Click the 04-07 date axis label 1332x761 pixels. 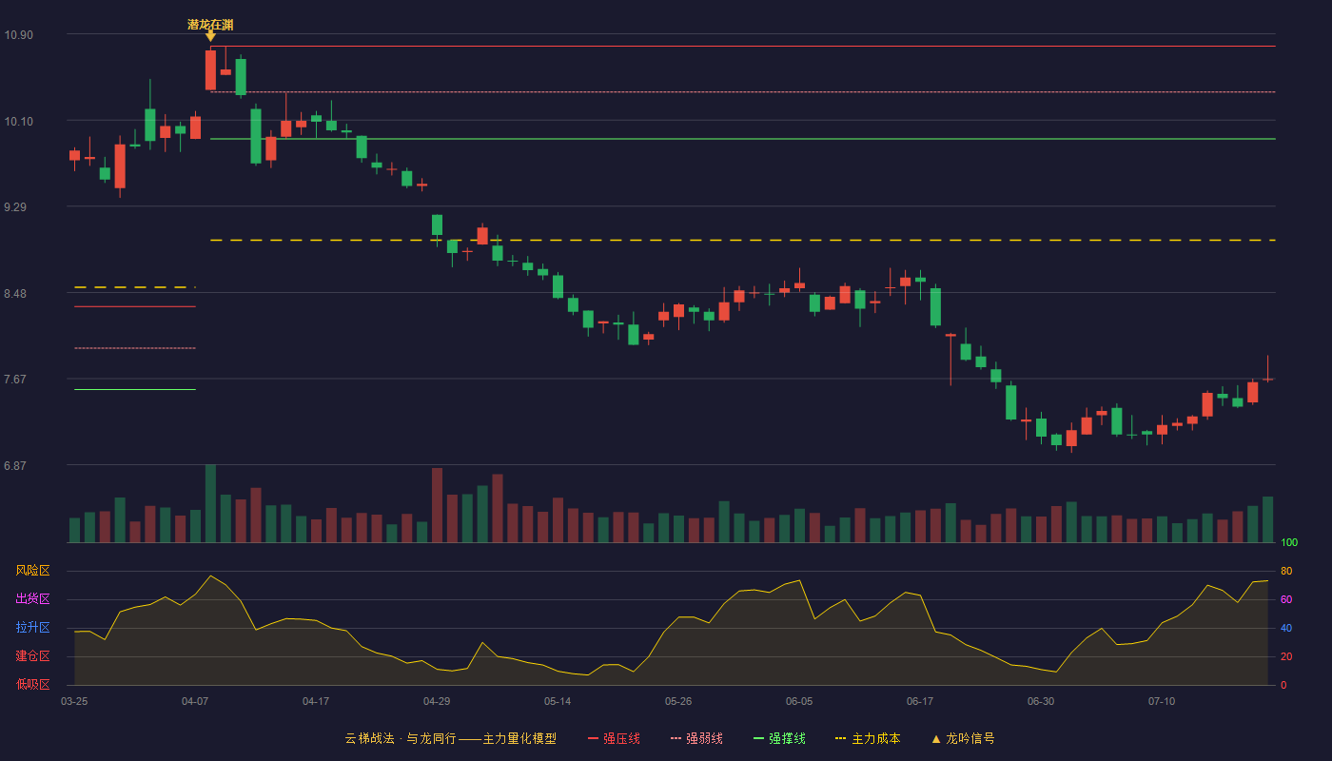(x=195, y=701)
